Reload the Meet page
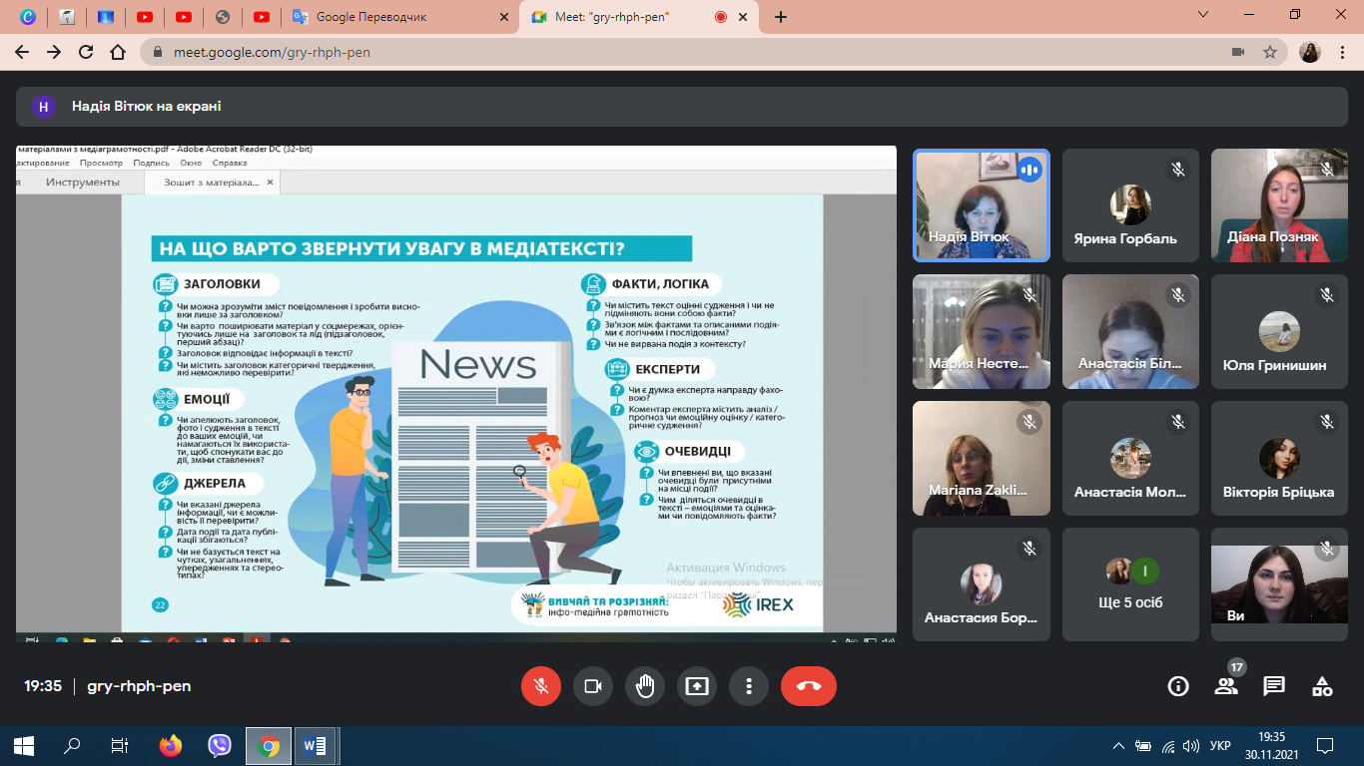 [x=86, y=52]
